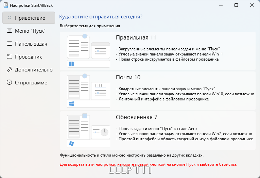This screenshot has height=178, width=260.
Task: Click the Start menu icon beside Меню "Пуск"
Action: tap(10, 31)
